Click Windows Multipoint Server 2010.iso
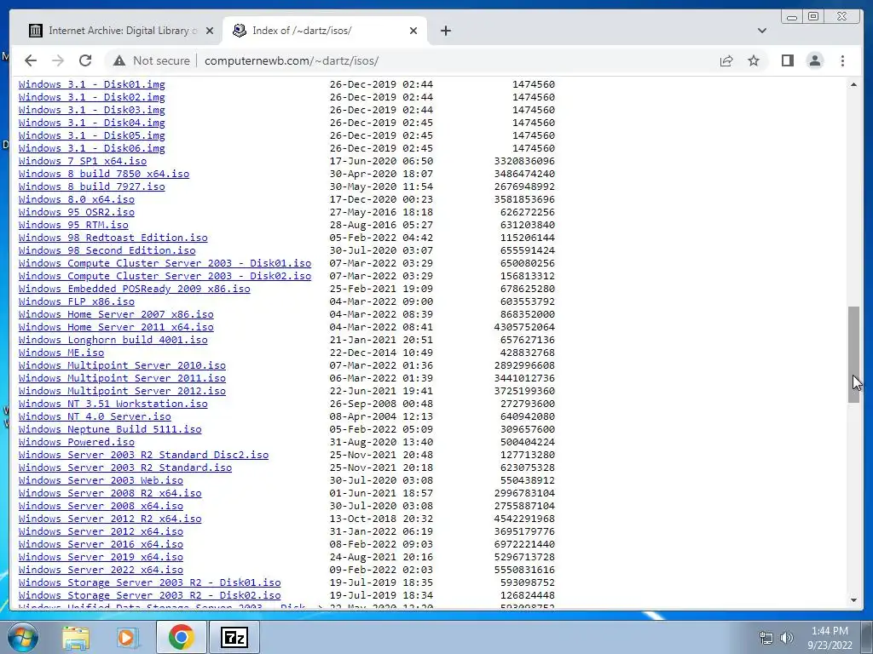 point(122,366)
